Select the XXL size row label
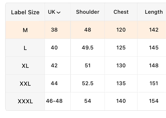 coord(25,84)
